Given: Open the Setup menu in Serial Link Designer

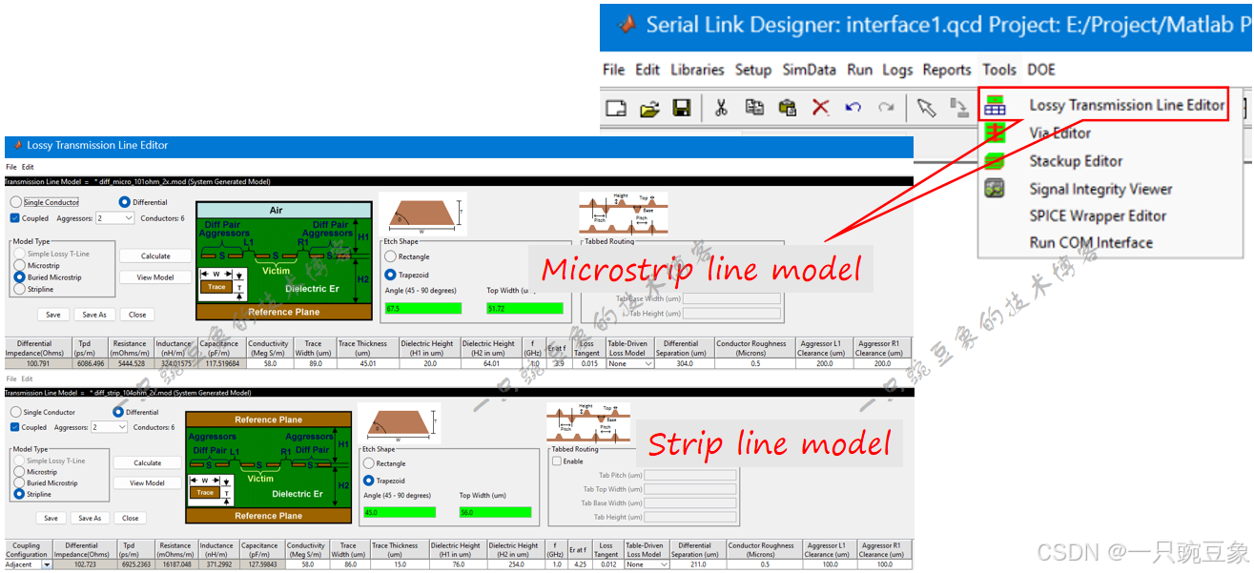Looking at the screenshot, I should pos(752,70).
